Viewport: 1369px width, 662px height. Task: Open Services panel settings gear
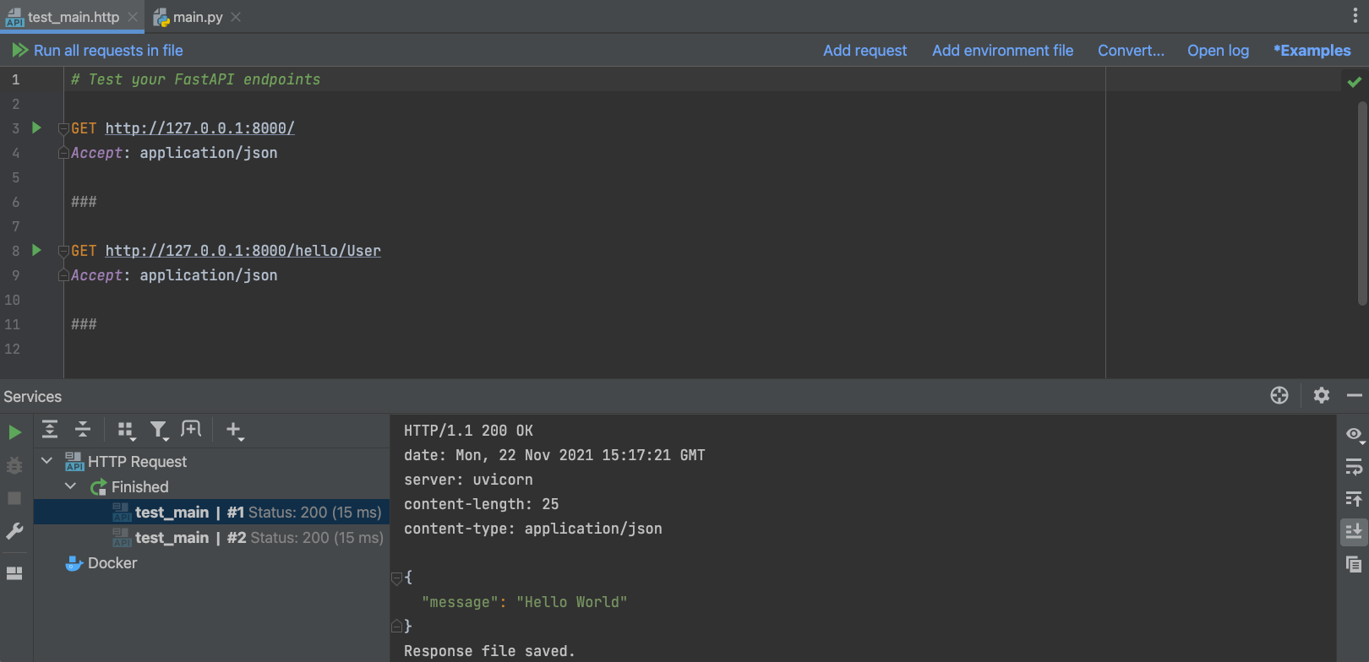(x=1322, y=395)
